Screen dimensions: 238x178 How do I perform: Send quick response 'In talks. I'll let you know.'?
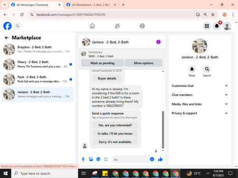click(x=115, y=133)
